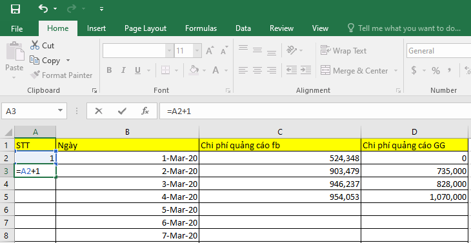
Task: Toggle Wrap Text
Action: coord(343,51)
